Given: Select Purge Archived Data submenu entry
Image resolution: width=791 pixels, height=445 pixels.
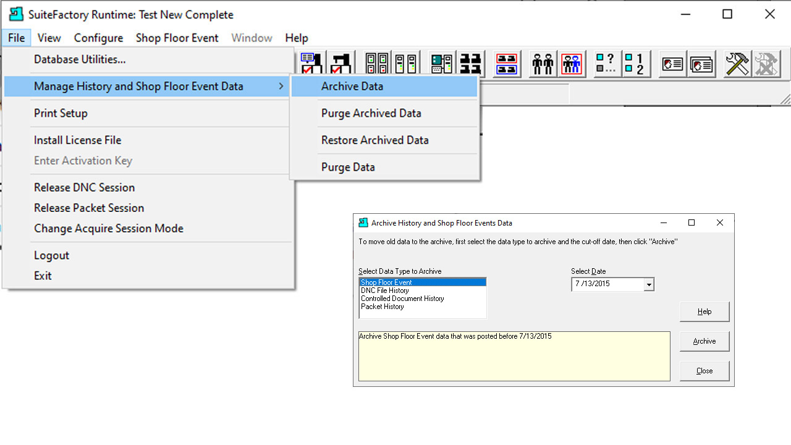Looking at the screenshot, I should pyautogui.click(x=384, y=113).
